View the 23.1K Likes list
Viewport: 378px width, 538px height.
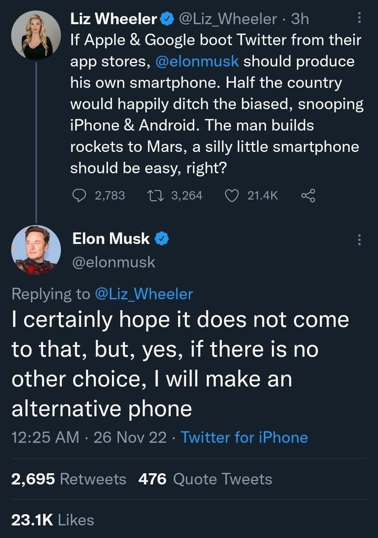52,520
